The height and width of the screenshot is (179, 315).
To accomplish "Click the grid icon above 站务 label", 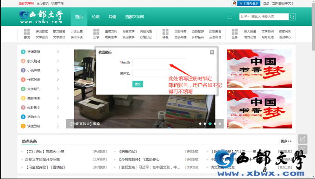I will (x=234, y=32).
